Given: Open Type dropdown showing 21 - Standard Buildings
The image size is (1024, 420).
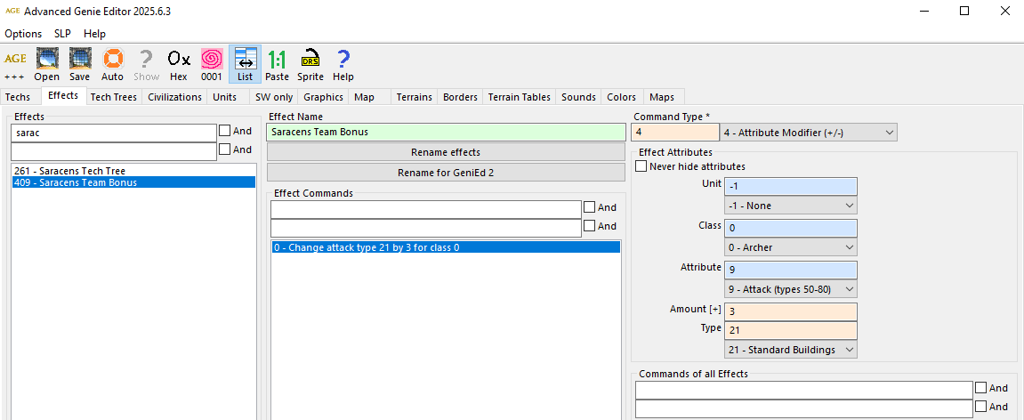Looking at the screenshot, I should click(x=791, y=350).
